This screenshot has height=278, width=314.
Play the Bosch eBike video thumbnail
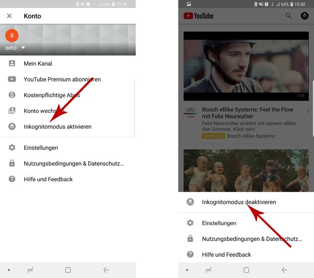coord(246,66)
